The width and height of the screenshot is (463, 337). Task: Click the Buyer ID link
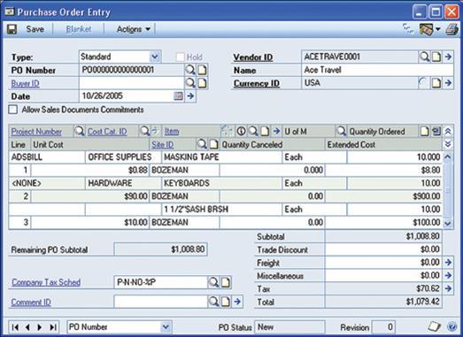click(25, 83)
